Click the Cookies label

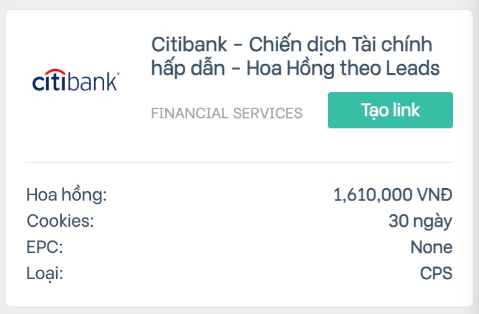(60, 221)
